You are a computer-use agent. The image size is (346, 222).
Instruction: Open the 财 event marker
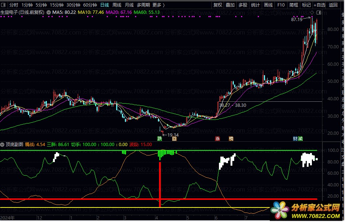(x=295, y=139)
